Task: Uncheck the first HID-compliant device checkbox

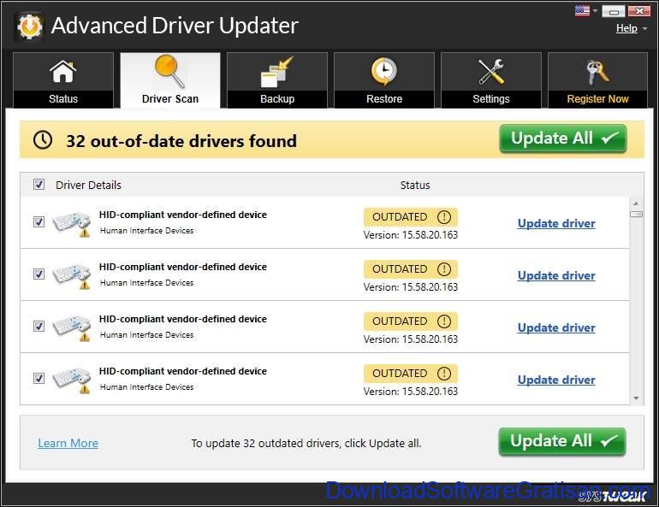Action: 39,221
